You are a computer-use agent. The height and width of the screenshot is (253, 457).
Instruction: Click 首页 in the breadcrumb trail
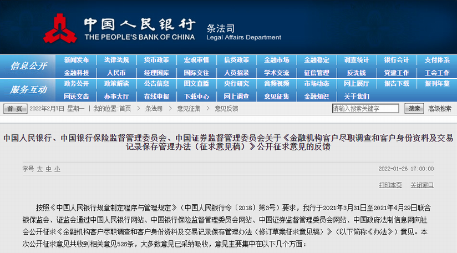click(x=125, y=109)
